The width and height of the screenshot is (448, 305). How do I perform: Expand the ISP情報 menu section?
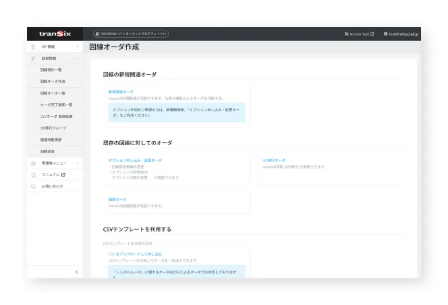point(78,47)
